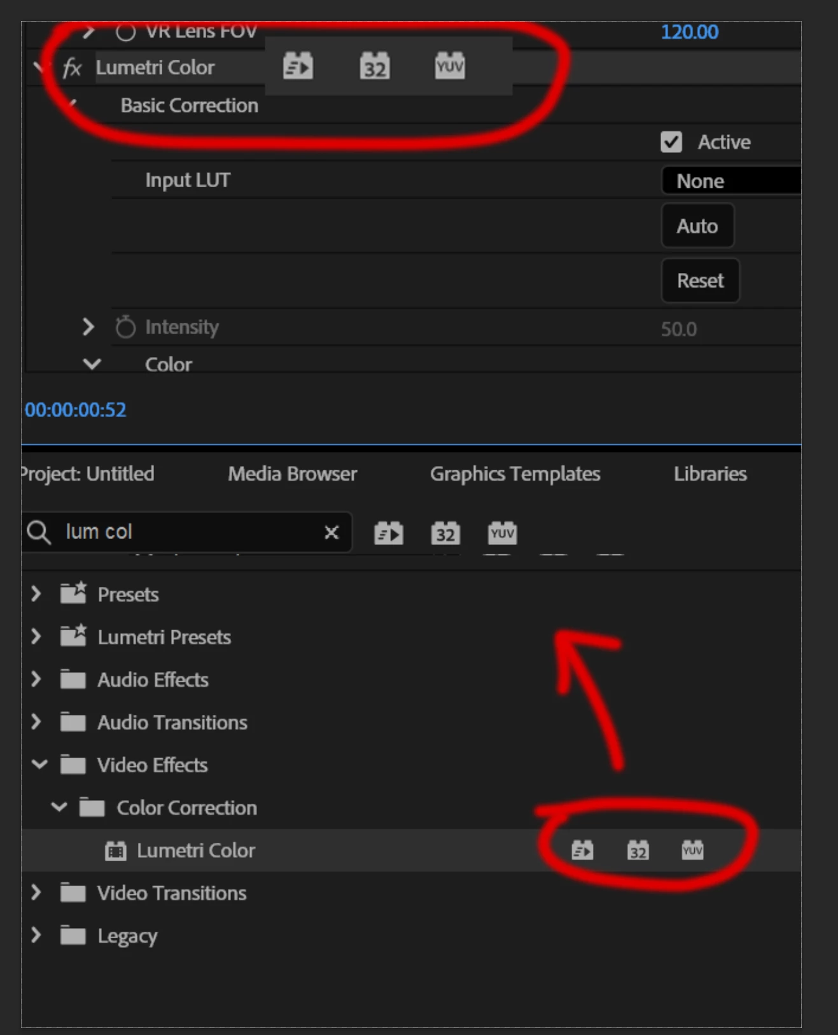
Task: Click the Video Effects folder icon
Action: (73, 764)
